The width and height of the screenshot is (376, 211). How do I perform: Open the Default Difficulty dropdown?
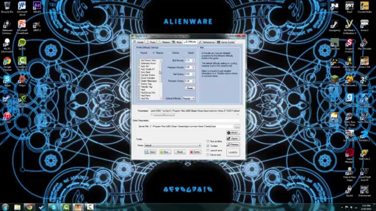pyautogui.click(x=189, y=98)
